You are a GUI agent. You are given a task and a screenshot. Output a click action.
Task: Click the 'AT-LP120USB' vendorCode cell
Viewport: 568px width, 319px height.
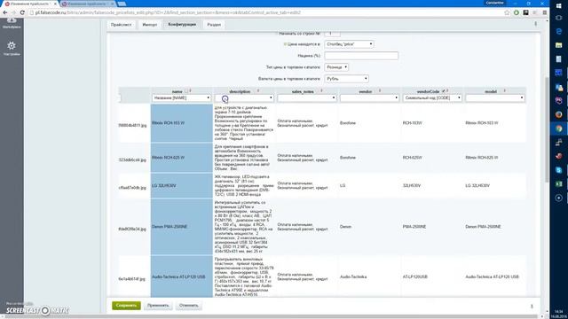pos(415,276)
